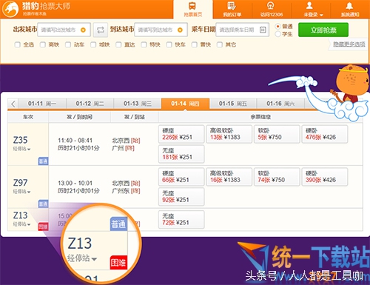Click Z97 terminal station 广州东

pos(121,191)
